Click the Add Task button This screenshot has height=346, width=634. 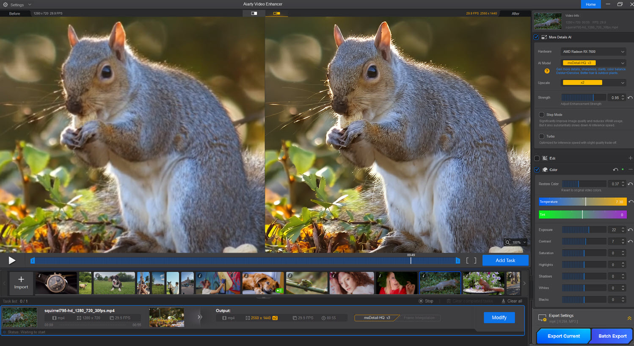(x=505, y=260)
